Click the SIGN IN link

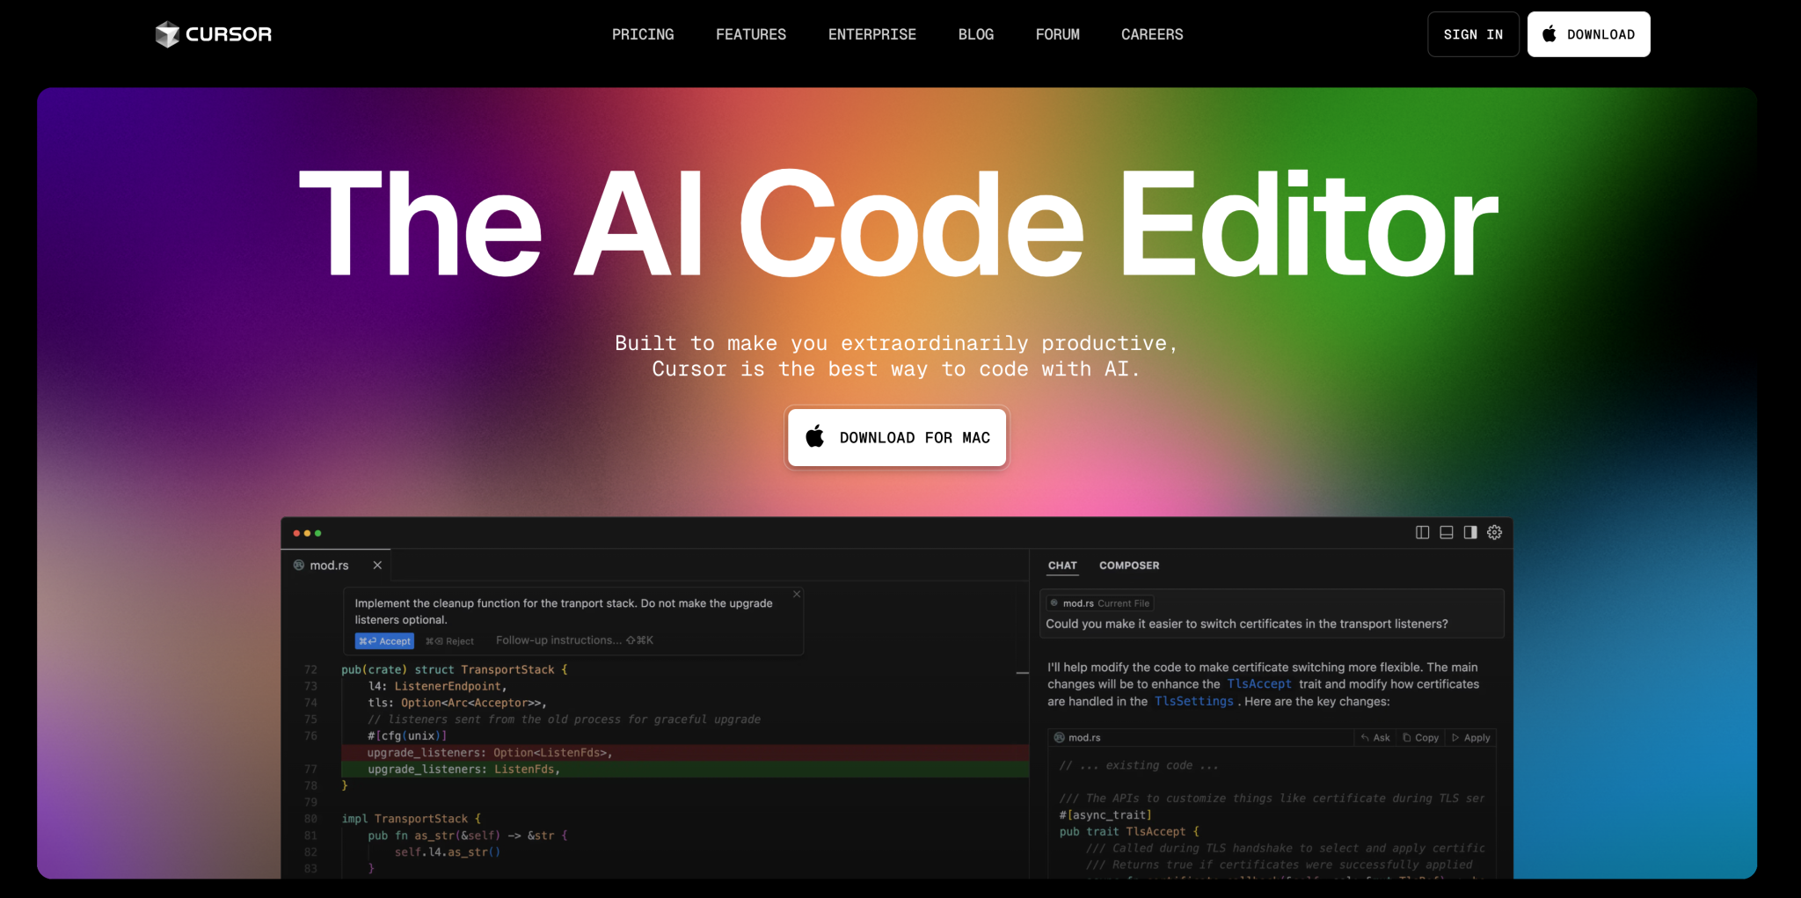click(x=1473, y=34)
